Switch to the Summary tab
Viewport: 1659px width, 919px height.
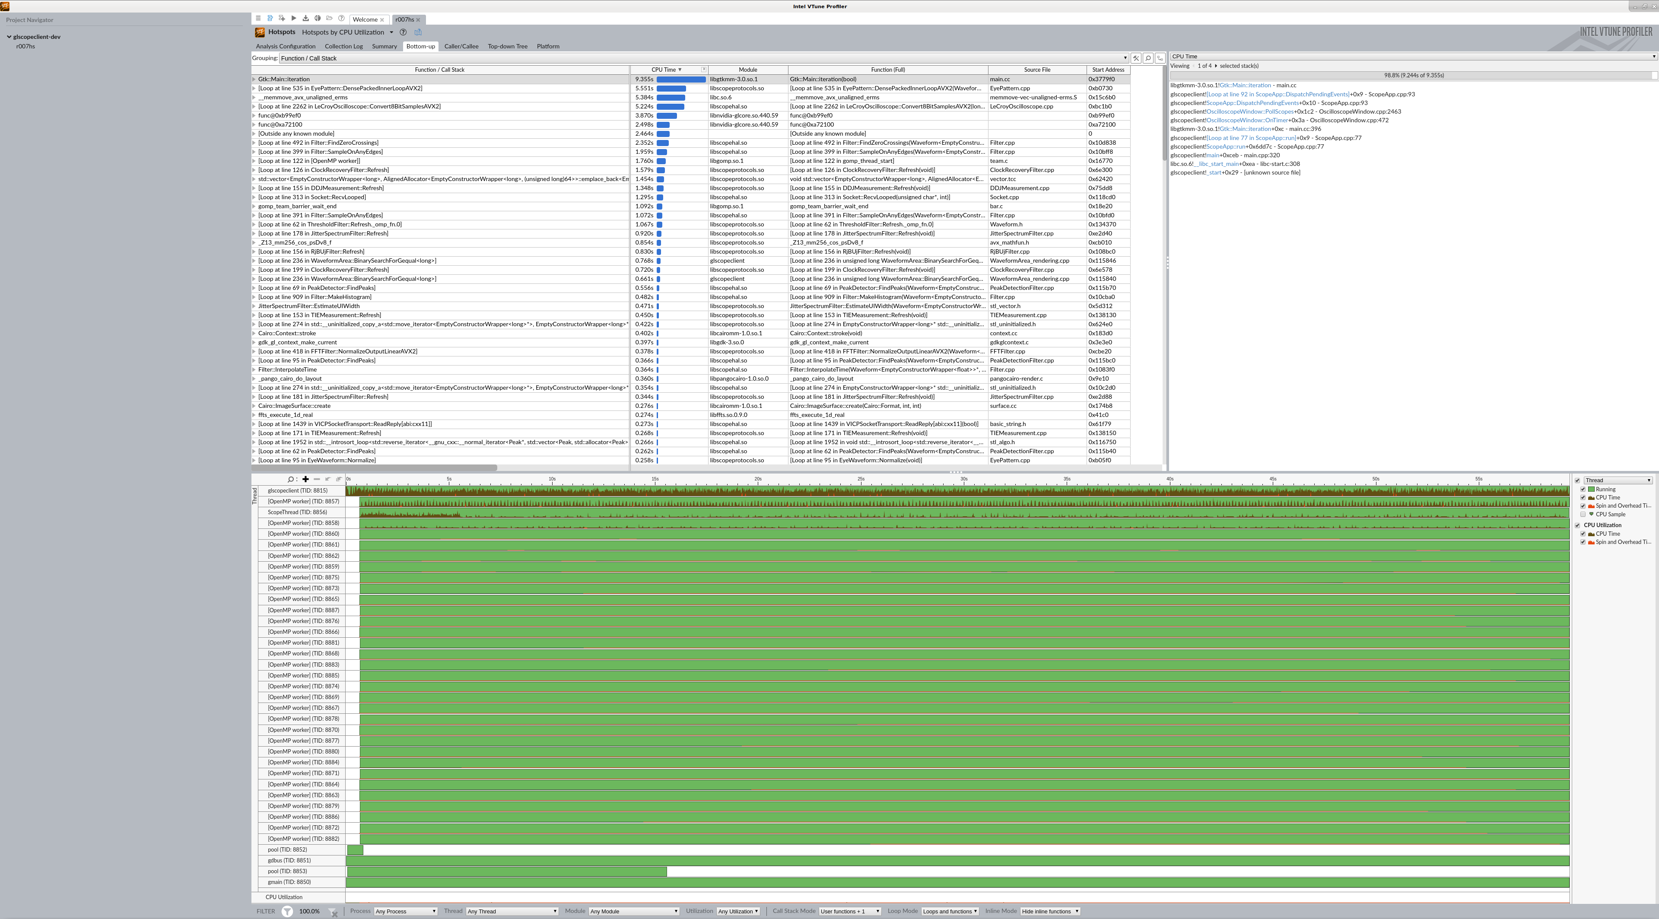pyautogui.click(x=384, y=46)
